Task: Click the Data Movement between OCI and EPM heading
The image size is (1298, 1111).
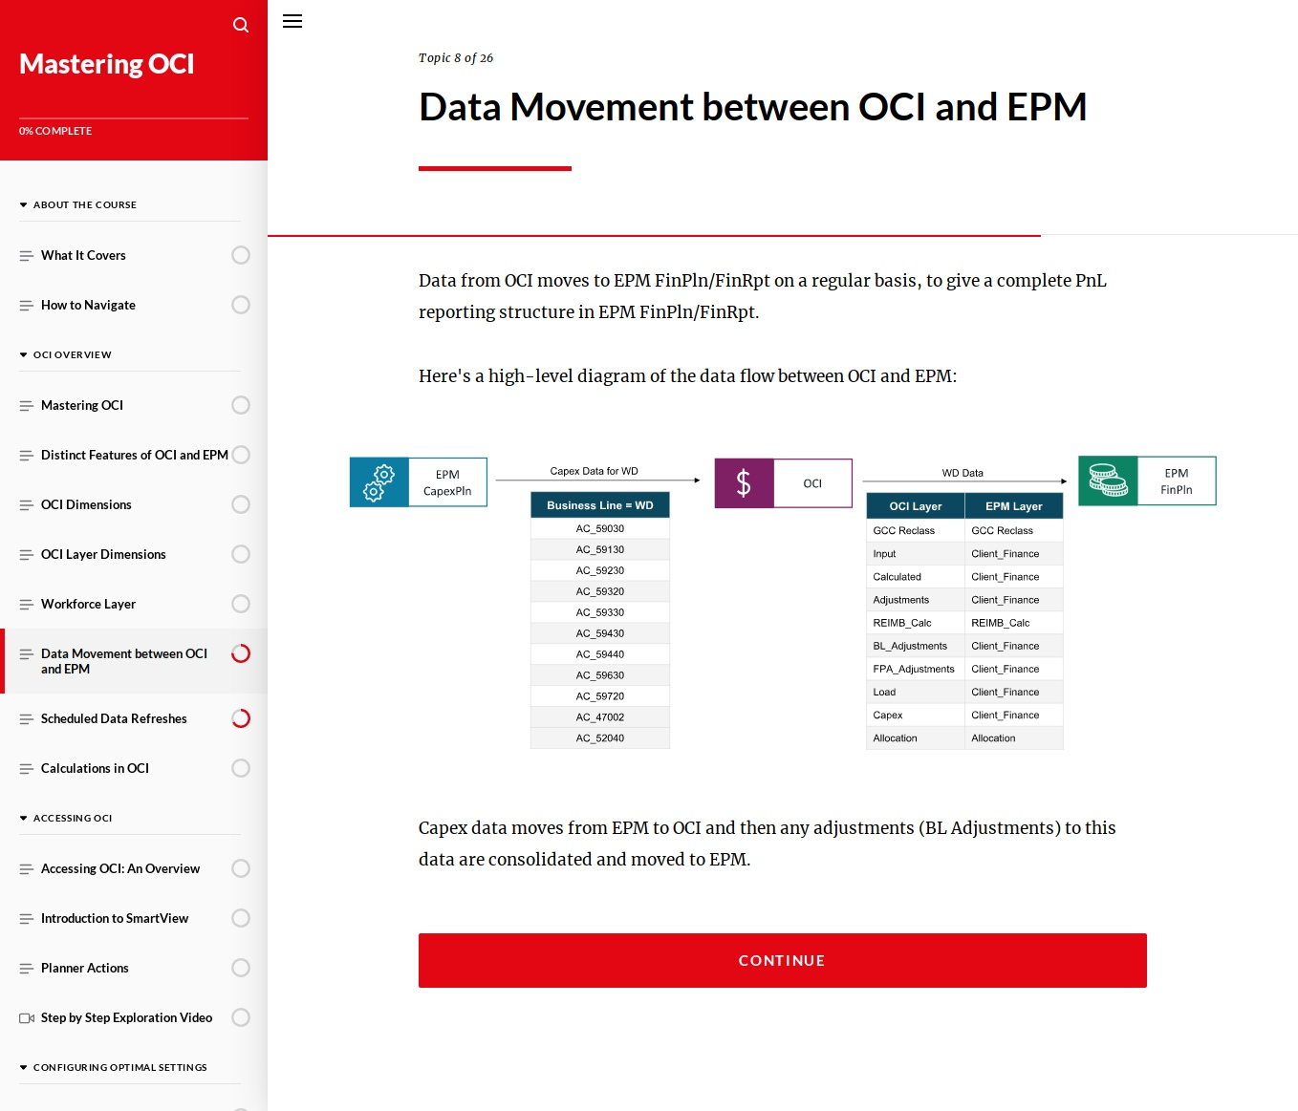Action: click(753, 107)
